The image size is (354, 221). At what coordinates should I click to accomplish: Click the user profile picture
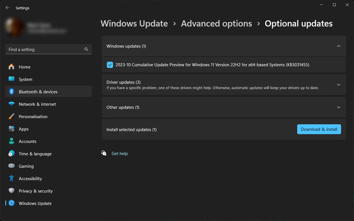coord(15,27)
